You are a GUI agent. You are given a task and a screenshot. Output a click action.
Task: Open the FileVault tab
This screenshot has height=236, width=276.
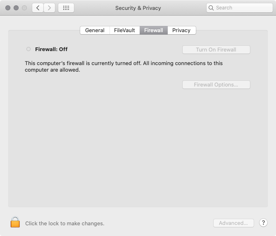[124, 30]
